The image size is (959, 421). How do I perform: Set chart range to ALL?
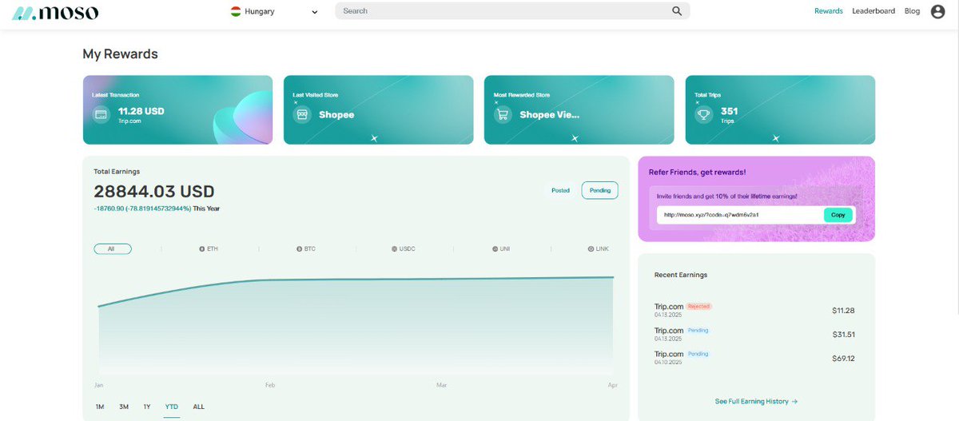tap(198, 407)
